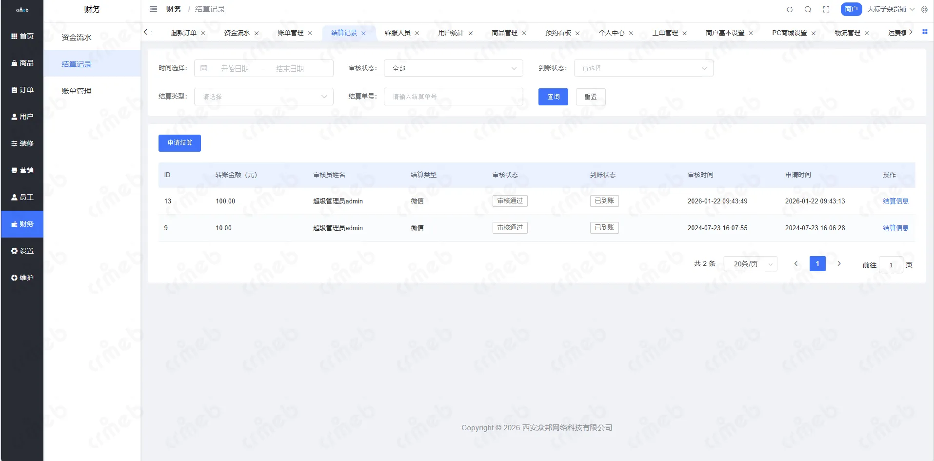The width and height of the screenshot is (934, 461).
Task: Click the calendar icon in the date picker
Action: pyautogui.click(x=204, y=68)
